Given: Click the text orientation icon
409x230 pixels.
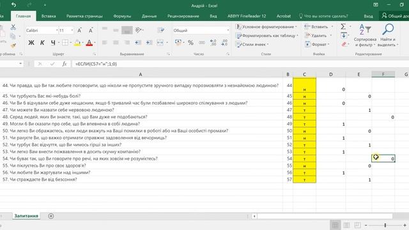Looking at the screenshot, I should tap(139, 30).
